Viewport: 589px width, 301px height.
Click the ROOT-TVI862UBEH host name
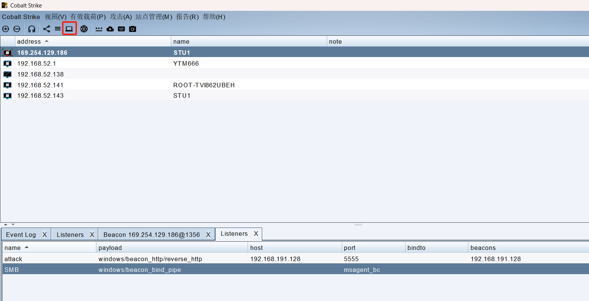204,85
